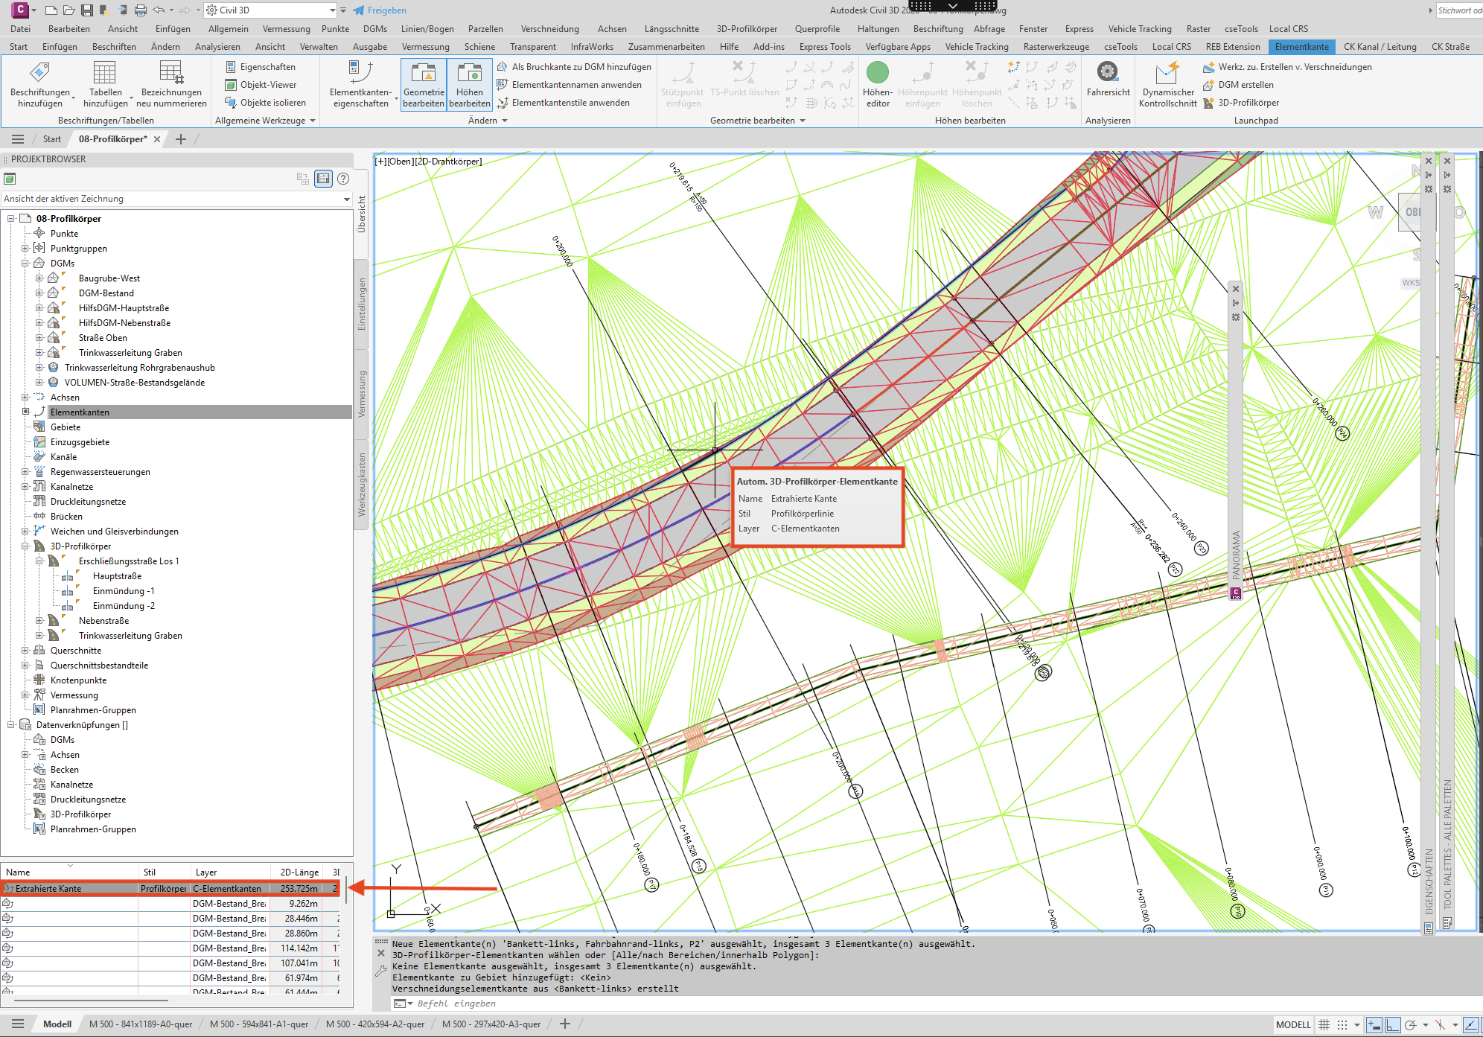Select the Objekte isolieren tool
This screenshot has width=1483, height=1037.
pyautogui.click(x=265, y=103)
